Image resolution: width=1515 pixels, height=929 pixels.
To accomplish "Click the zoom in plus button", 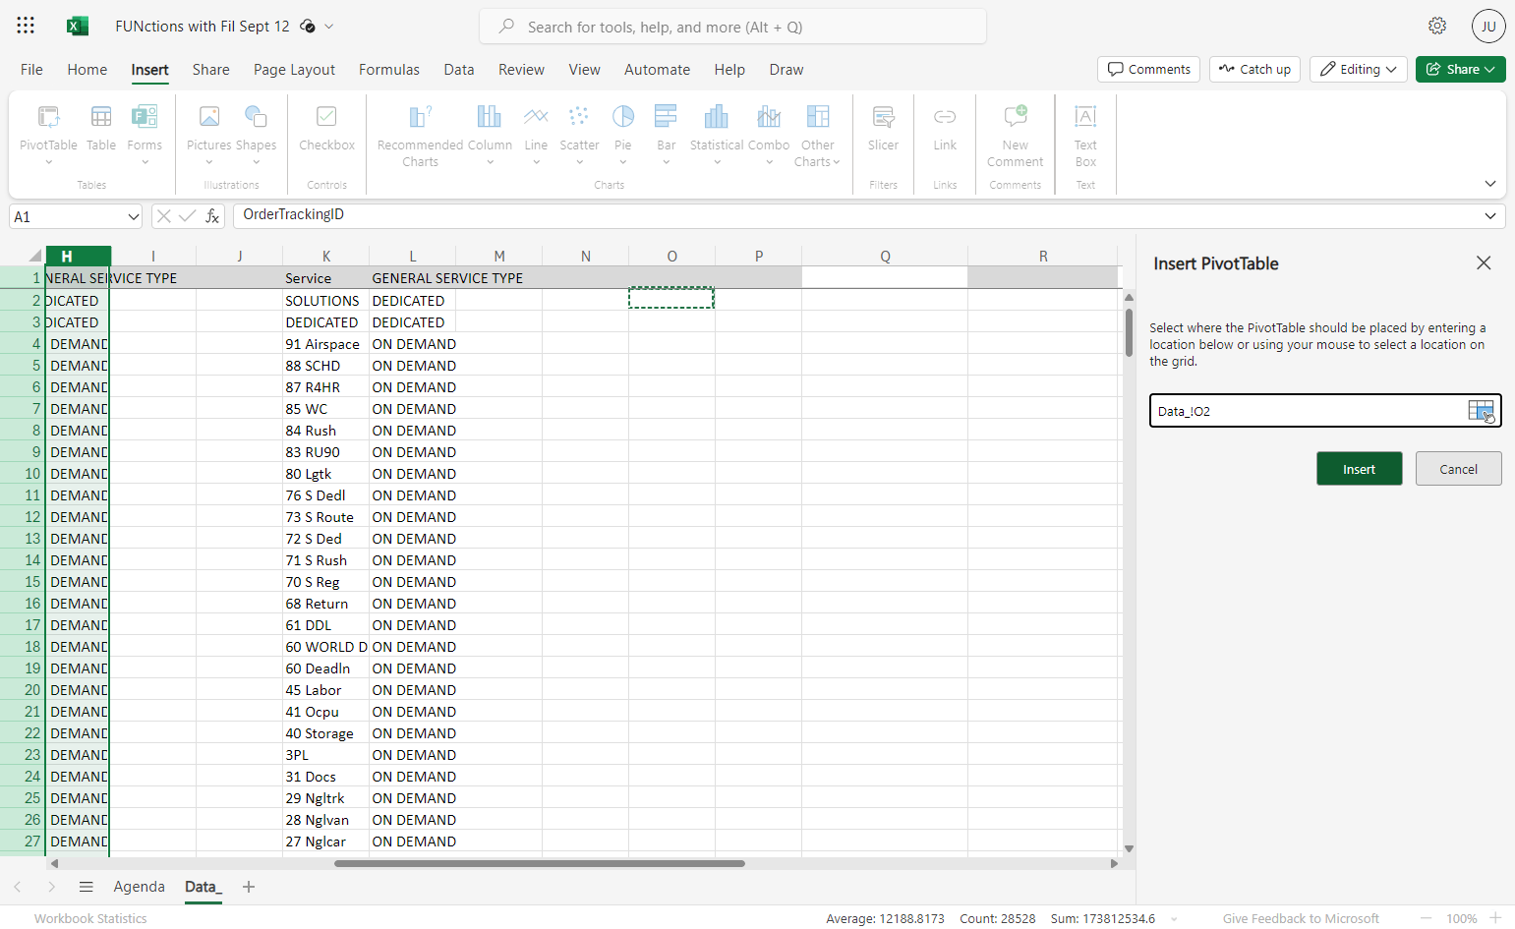I will tap(1495, 918).
